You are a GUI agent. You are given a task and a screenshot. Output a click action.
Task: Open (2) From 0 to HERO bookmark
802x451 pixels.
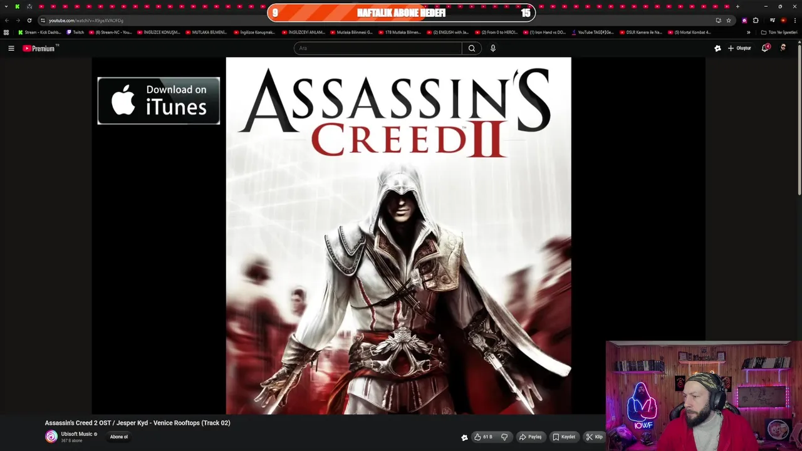(496, 32)
